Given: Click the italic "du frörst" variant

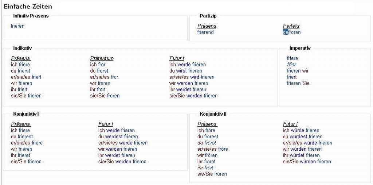Looking at the screenshot, I should point(207,143).
